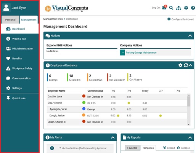
Task: Open Employee Attendance settings gear
Action: [x=180, y=65]
